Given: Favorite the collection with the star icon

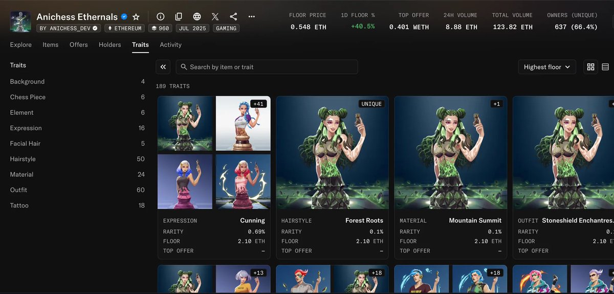Looking at the screenshot, I should [136, 17].
